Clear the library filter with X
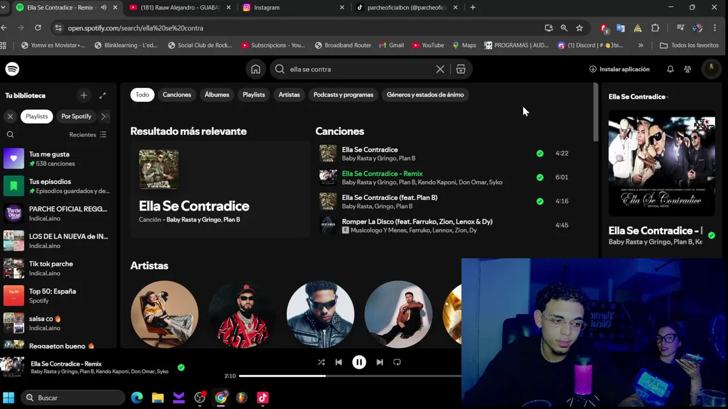Screen dimensions: 728x409 click(10, 116)
